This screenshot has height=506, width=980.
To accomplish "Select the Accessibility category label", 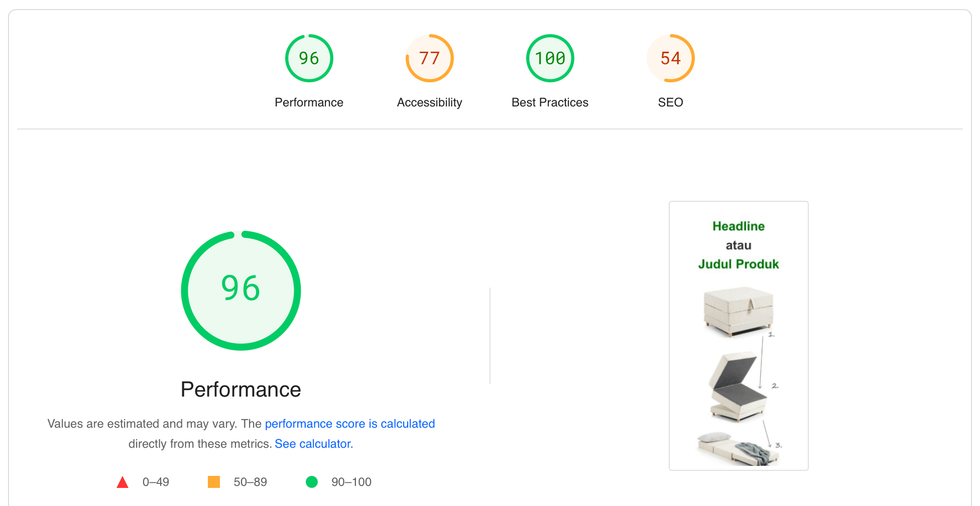I will click(429, 102).
